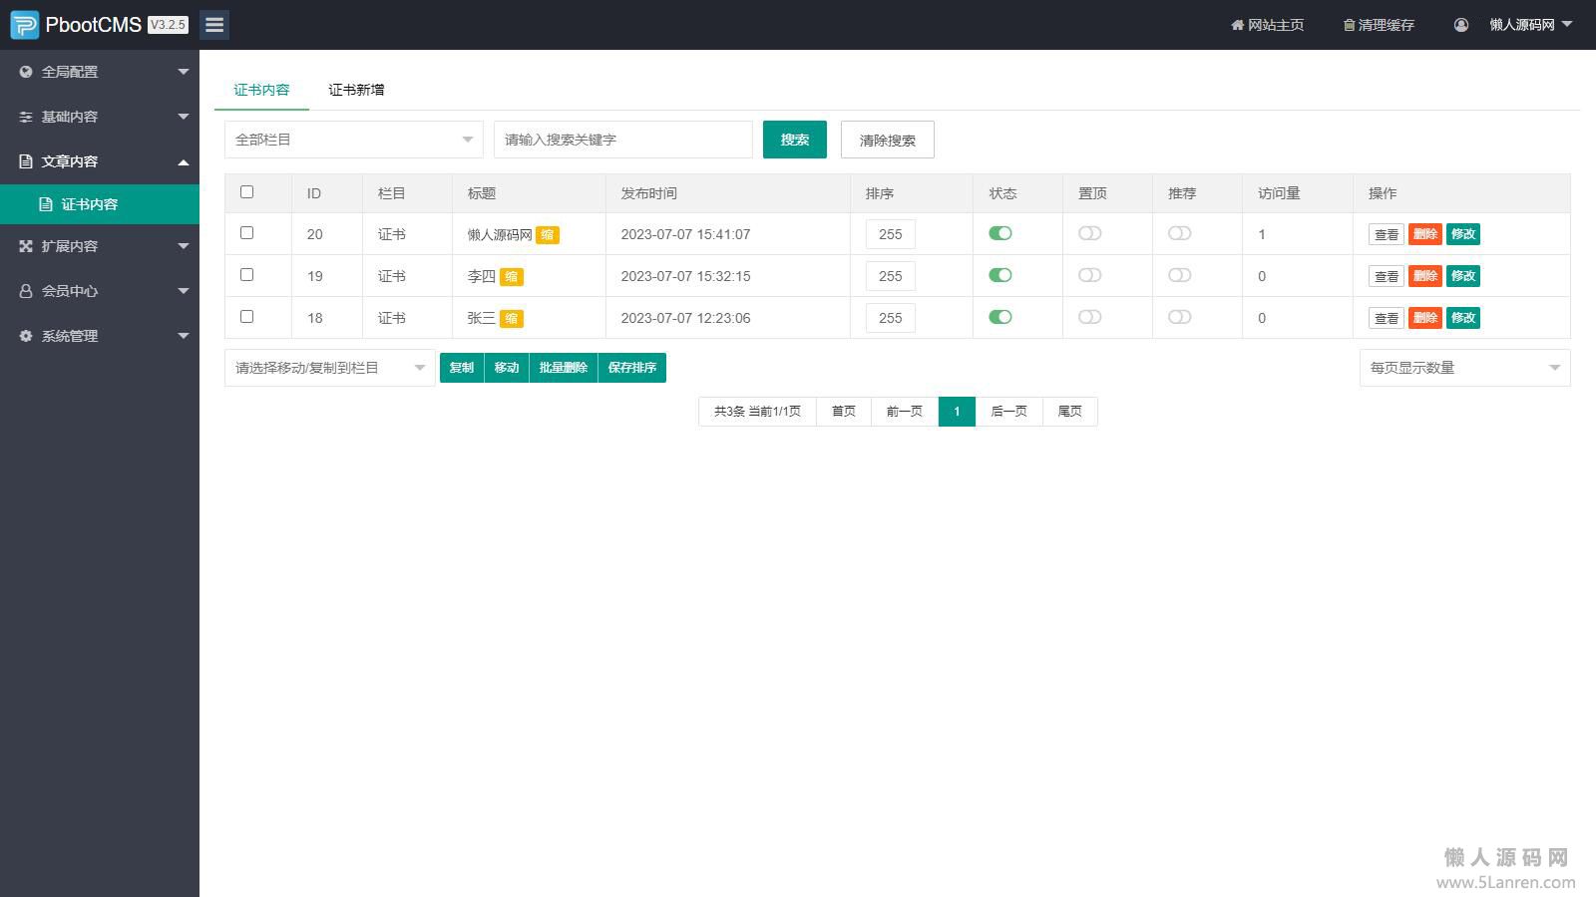Select 证书内容 in the sidebar
Screen dimensions: 1596x897
click(x=90, y=204)
